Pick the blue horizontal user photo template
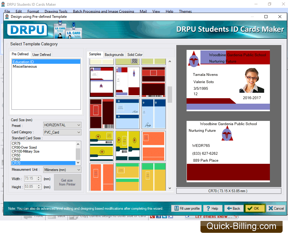This screenshot has width=288, height=233. click(128, 114)
